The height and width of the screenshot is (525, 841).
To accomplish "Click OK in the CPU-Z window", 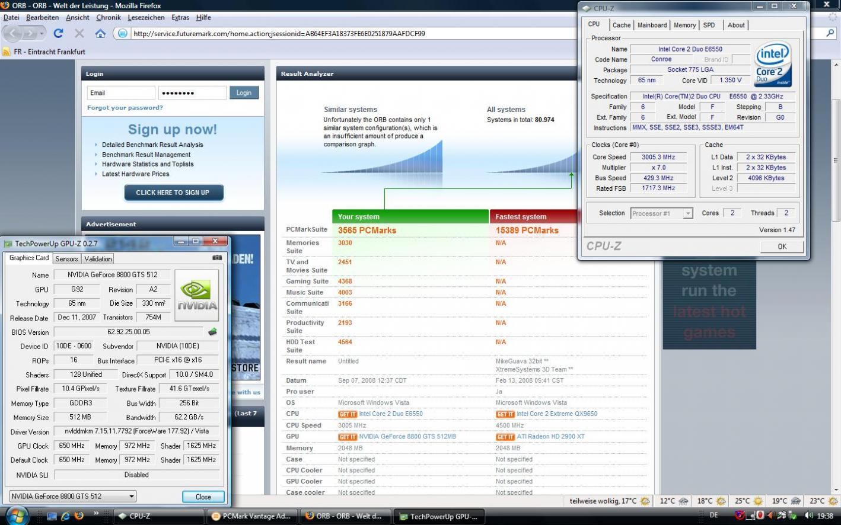I will pos(782,247).
